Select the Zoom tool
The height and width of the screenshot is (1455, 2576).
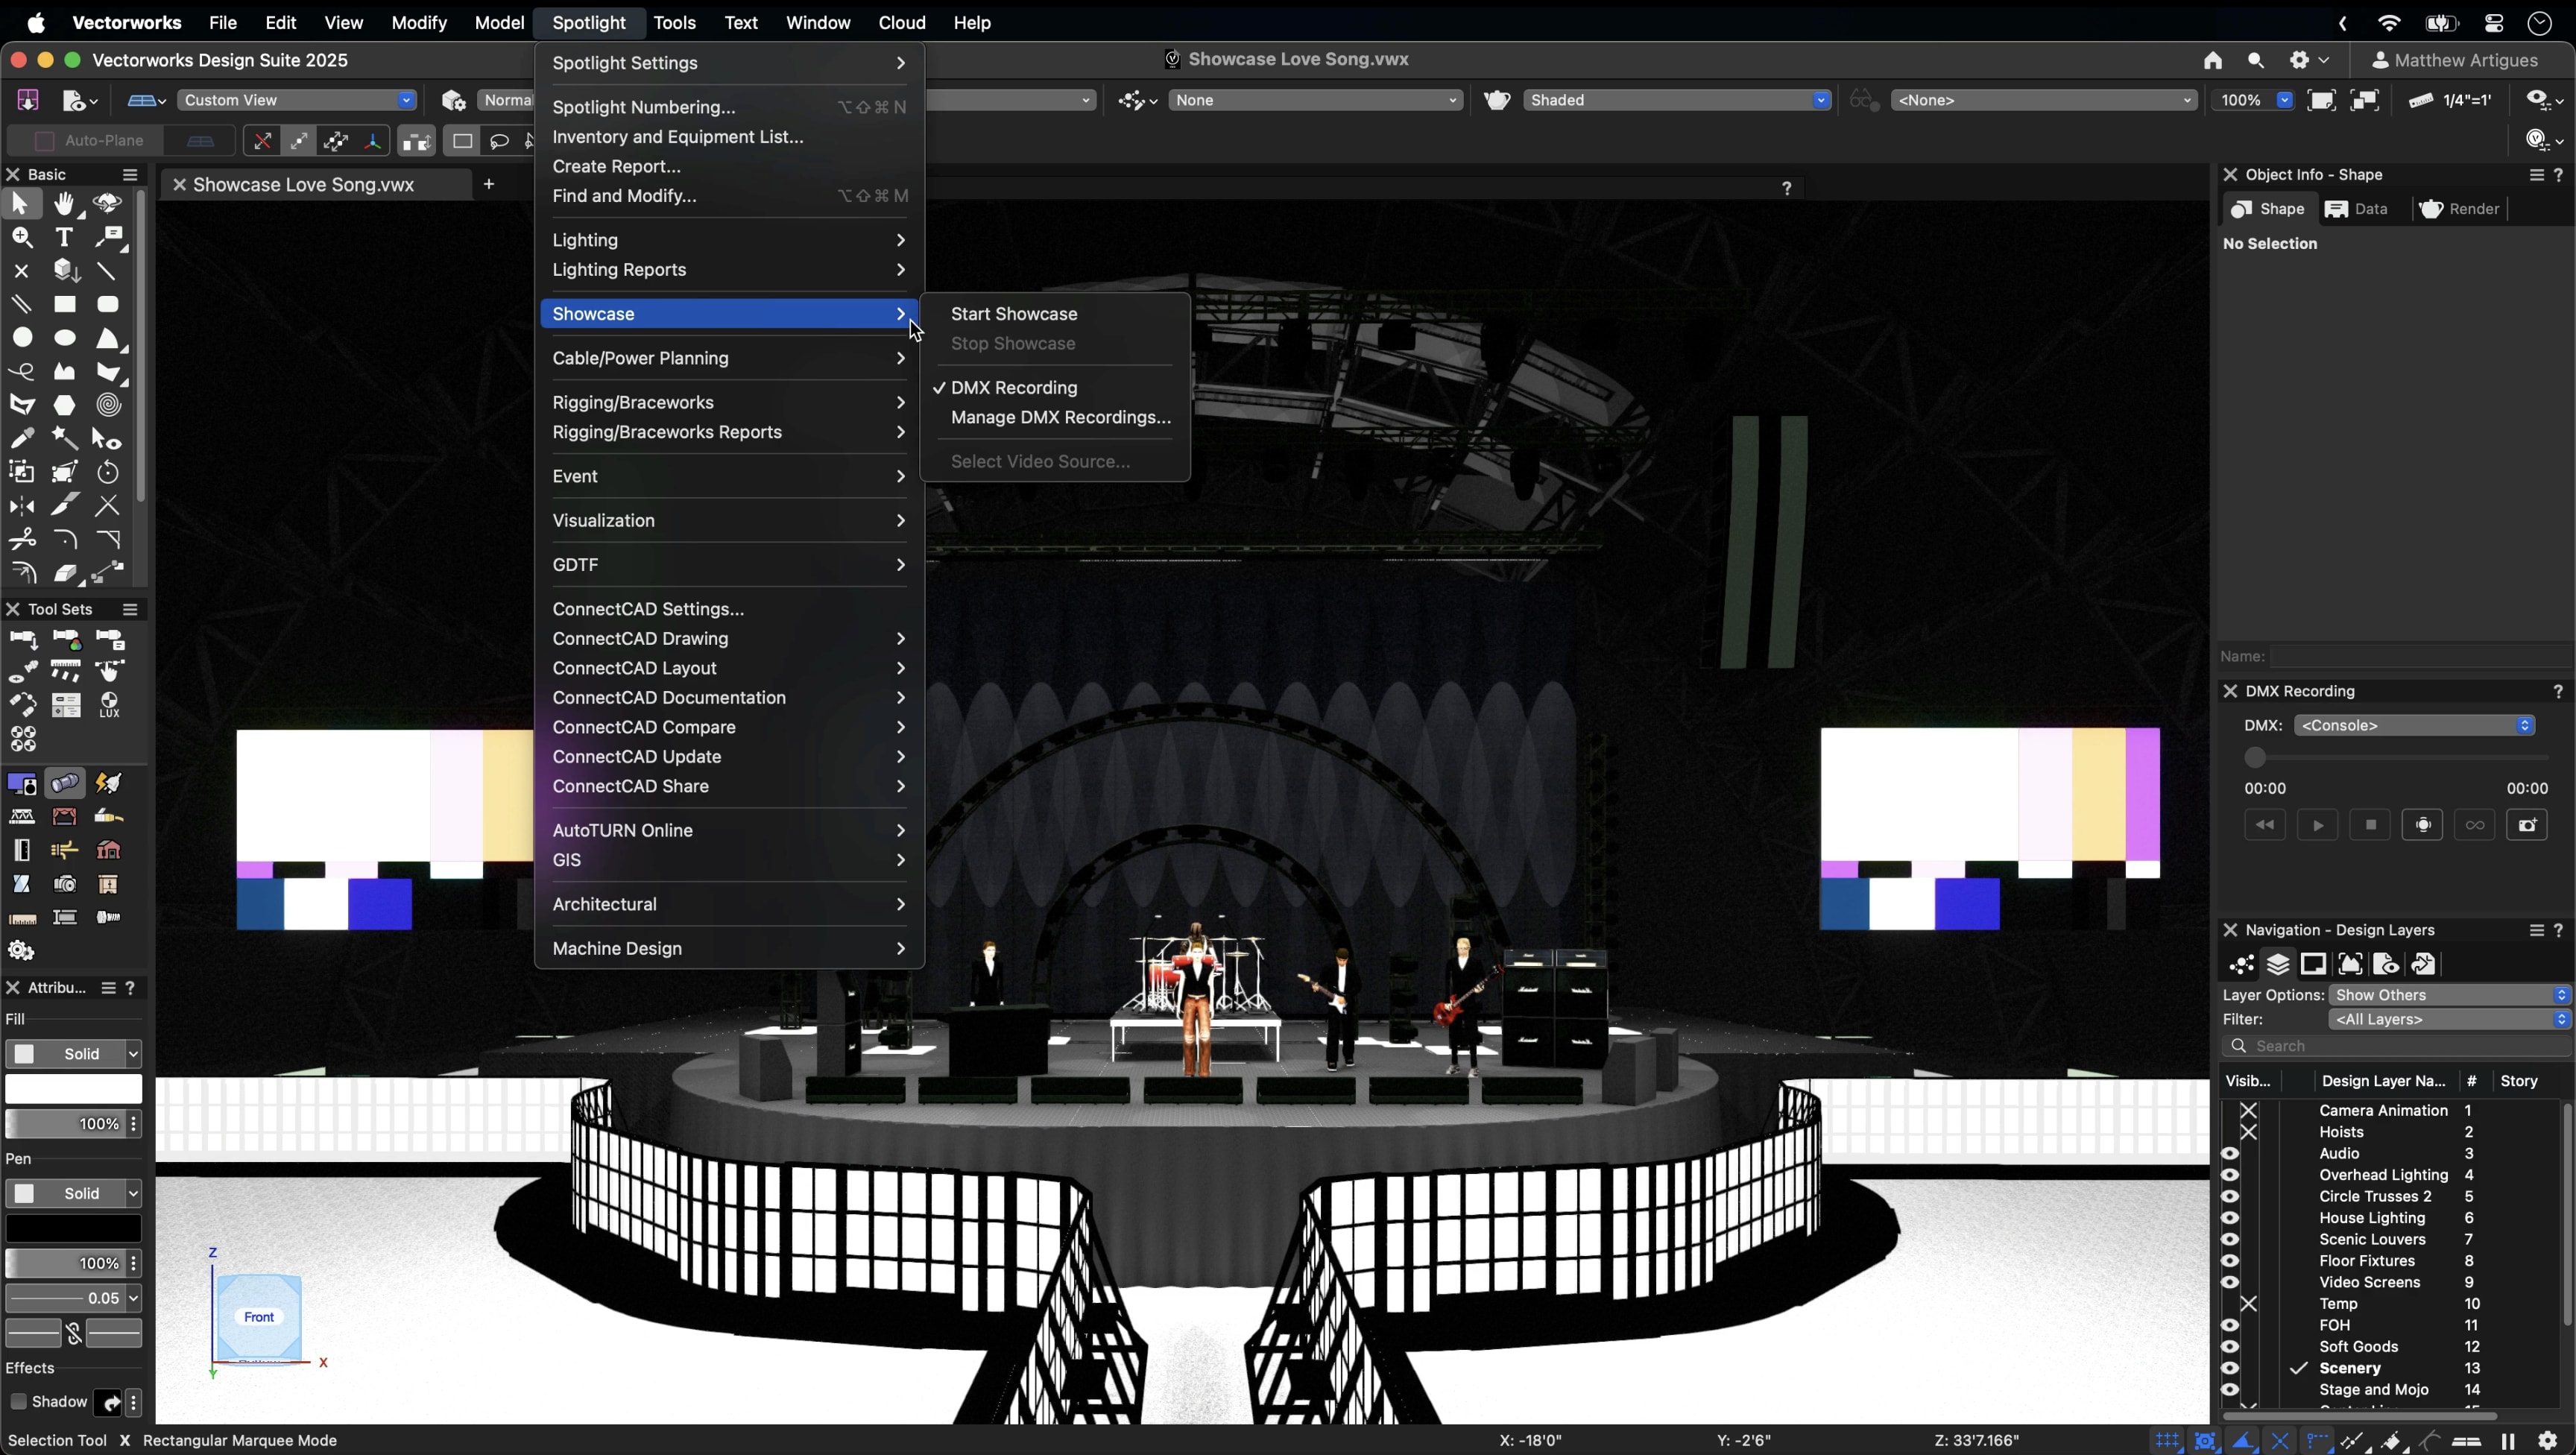(x=22, y=237)
